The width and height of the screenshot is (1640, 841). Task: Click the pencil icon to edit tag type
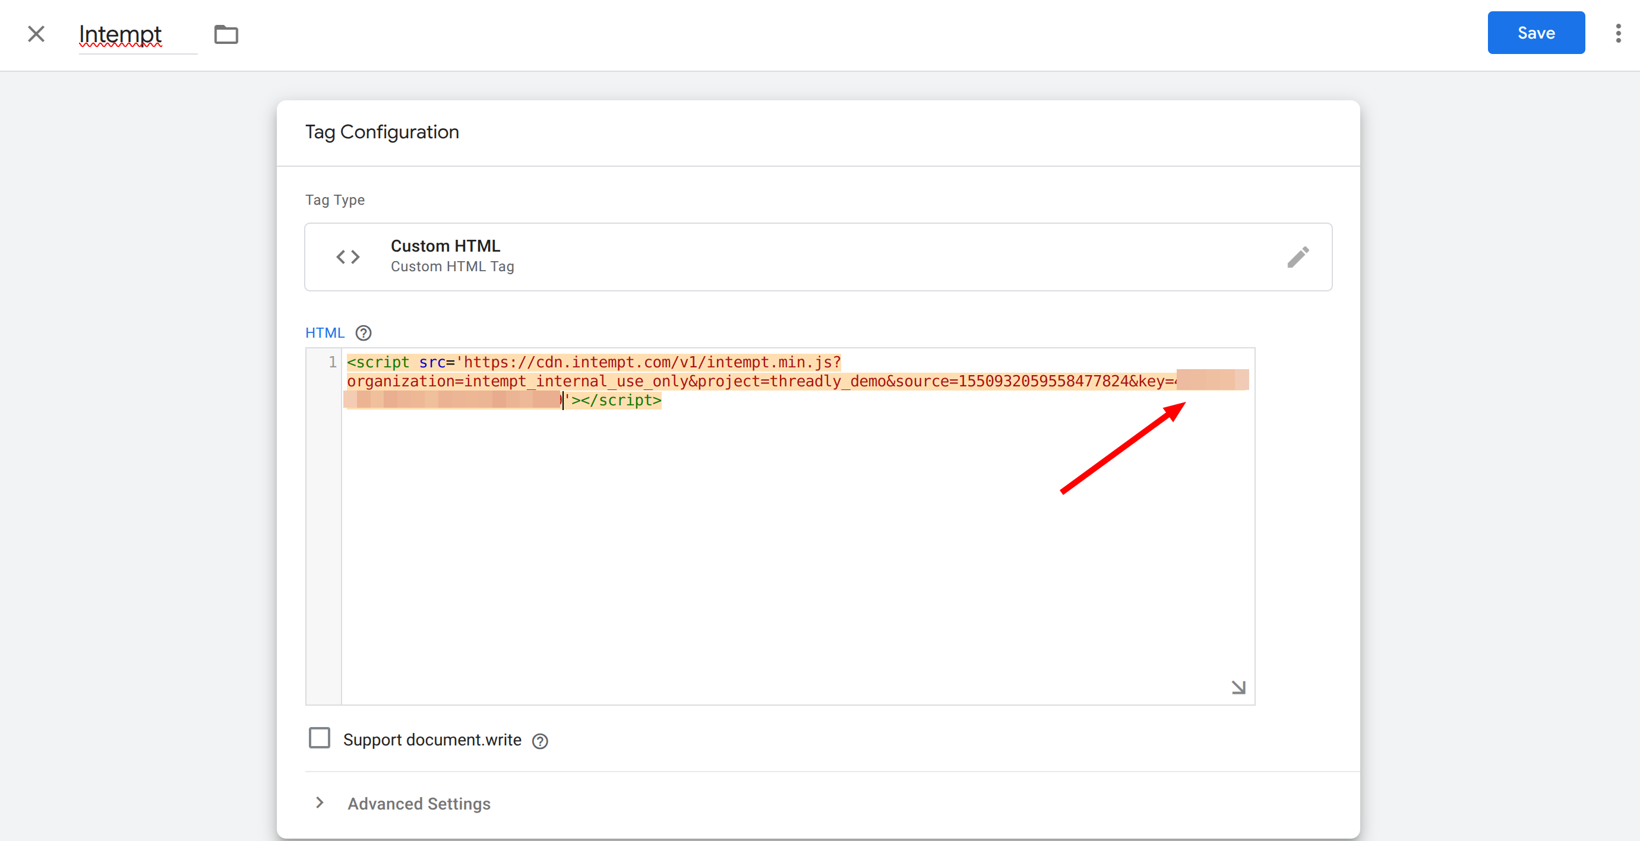tap(1297, 257)
